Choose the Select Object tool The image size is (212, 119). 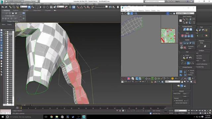(29, 7)
